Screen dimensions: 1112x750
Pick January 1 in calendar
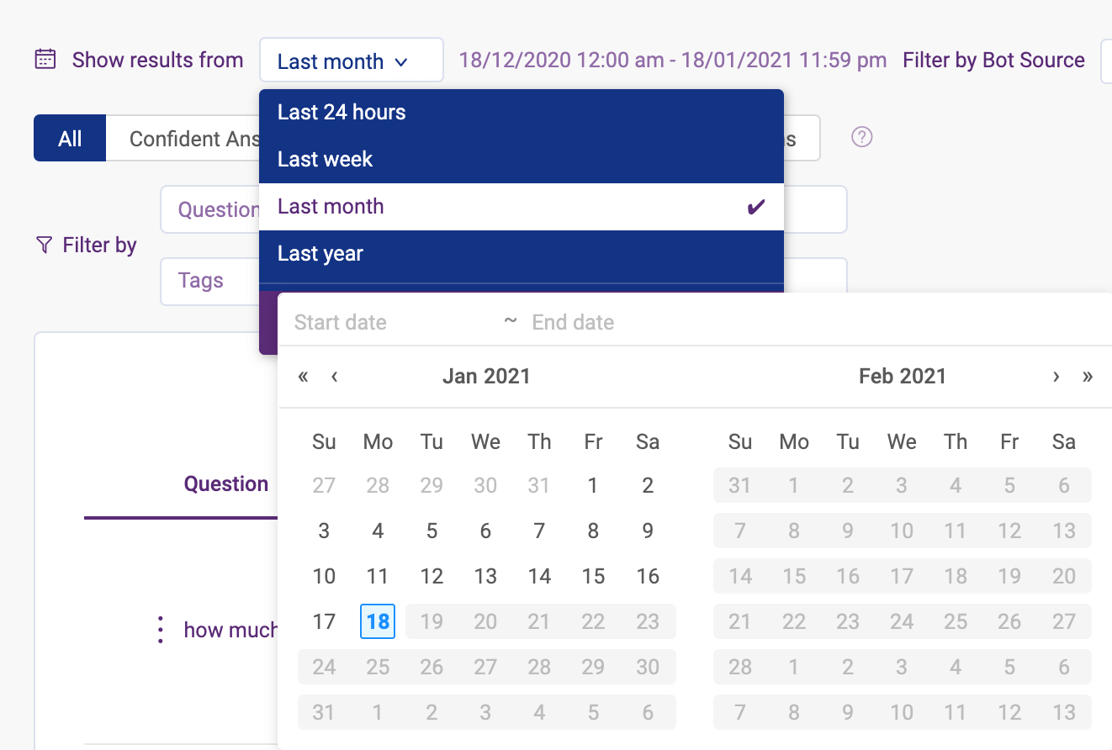click(593, 485)
